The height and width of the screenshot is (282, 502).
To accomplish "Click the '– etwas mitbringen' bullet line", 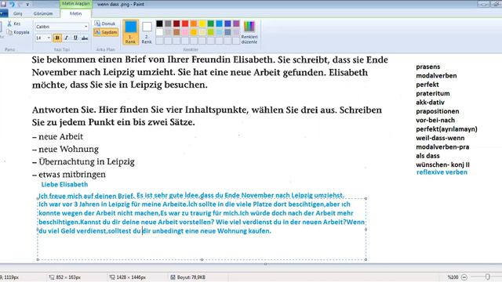I will (69, 175).
